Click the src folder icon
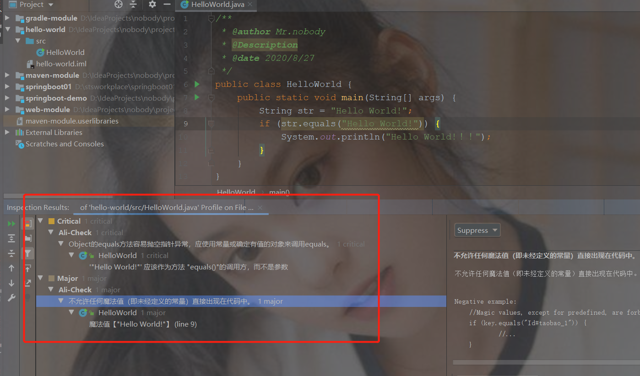The width and height of the screenshot is (640, 376). coord(30,41)
